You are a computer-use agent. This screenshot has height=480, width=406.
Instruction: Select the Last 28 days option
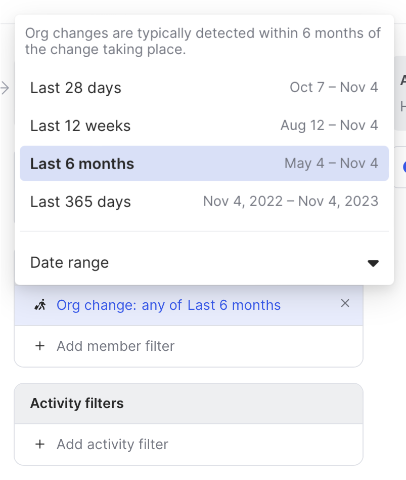pos(76,88)
